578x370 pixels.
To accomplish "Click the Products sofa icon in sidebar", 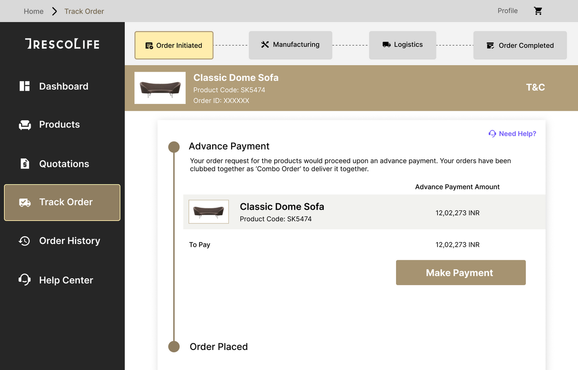I will (x=24, y=125).
